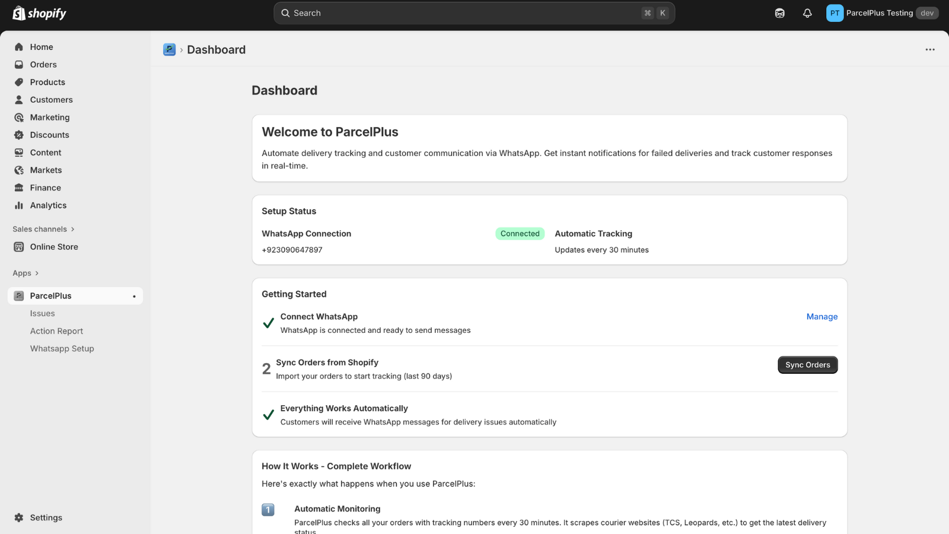
Task: Focus the Search input field
Action: (463, 13)
